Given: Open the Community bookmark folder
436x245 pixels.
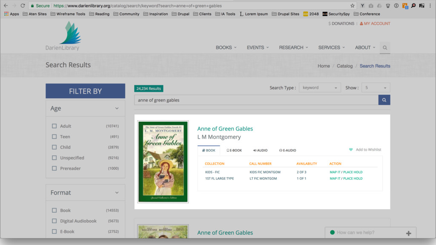Looking at the screenshot, I should (x=126, y=14).
